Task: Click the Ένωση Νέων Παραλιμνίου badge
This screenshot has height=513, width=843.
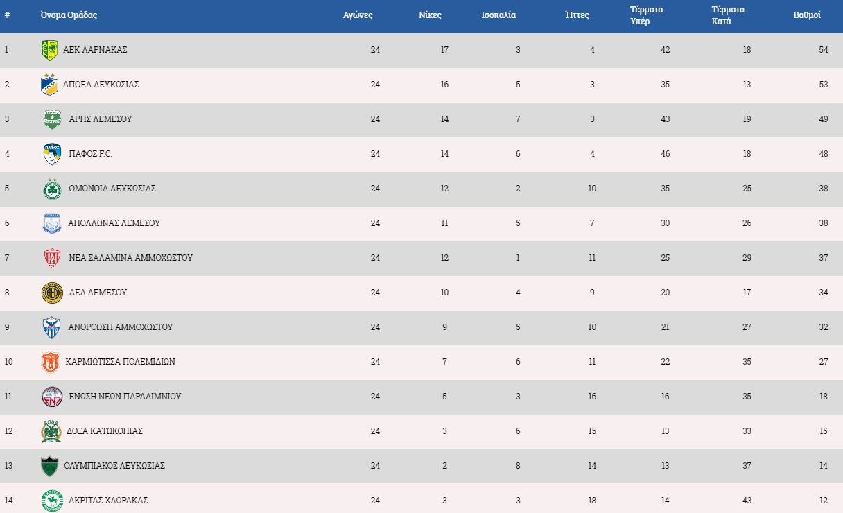Action: pyautogui.click(x=52, y=397)
